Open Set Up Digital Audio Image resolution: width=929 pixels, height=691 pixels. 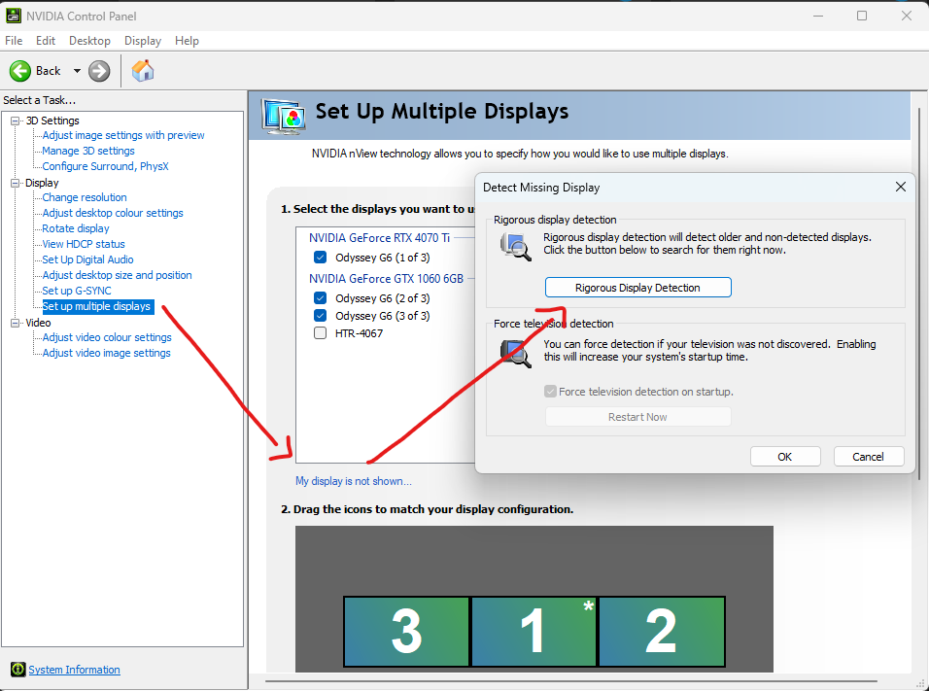pos(87,259)
